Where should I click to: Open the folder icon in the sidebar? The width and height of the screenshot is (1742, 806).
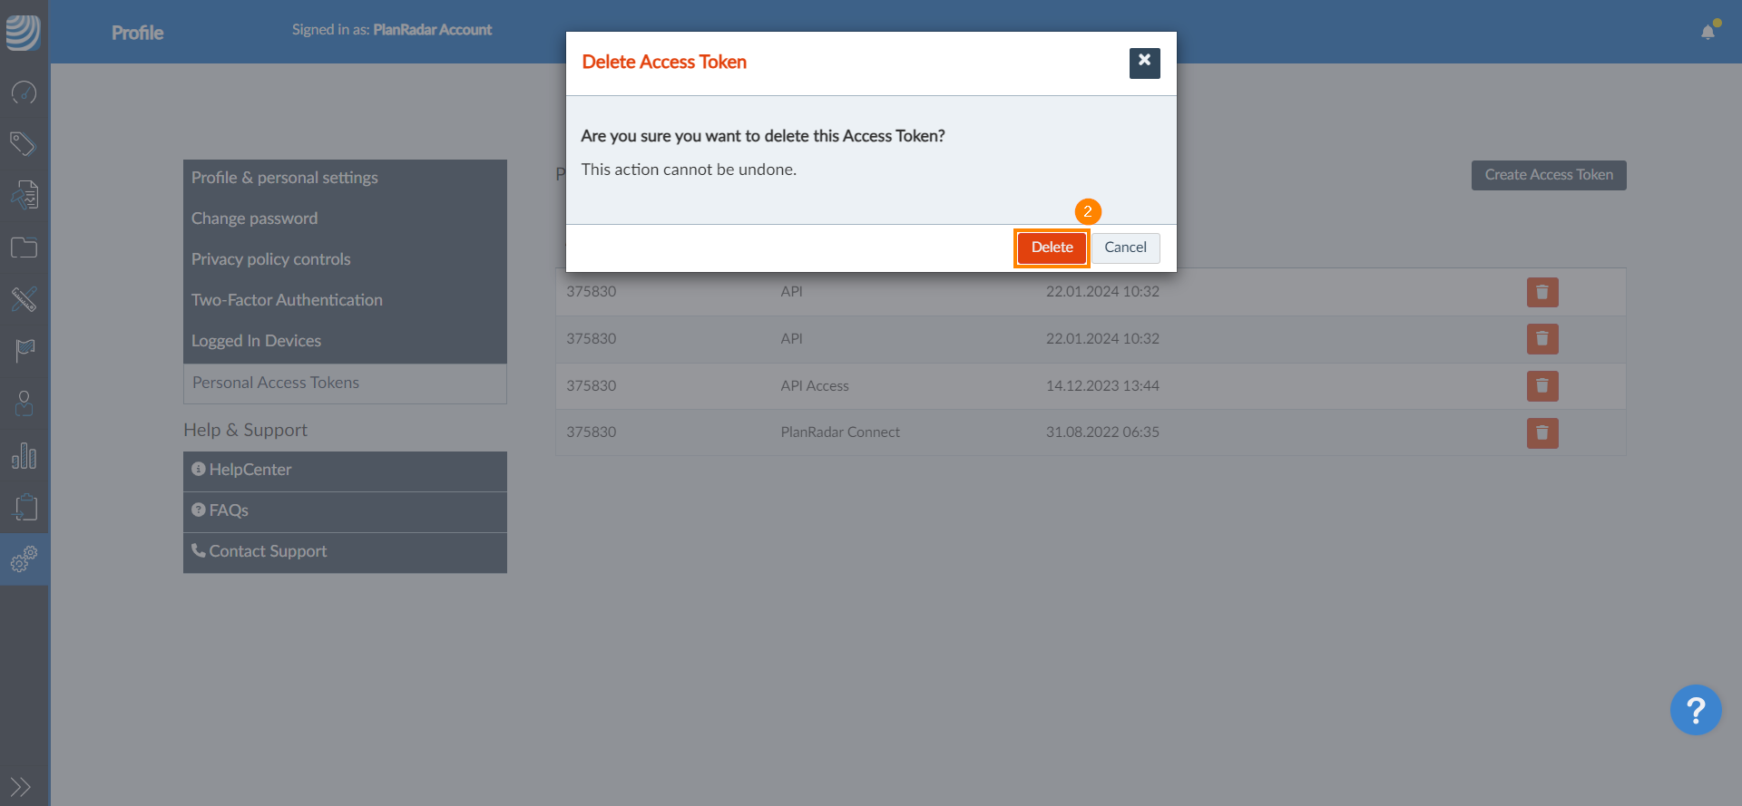coord(24,248)
